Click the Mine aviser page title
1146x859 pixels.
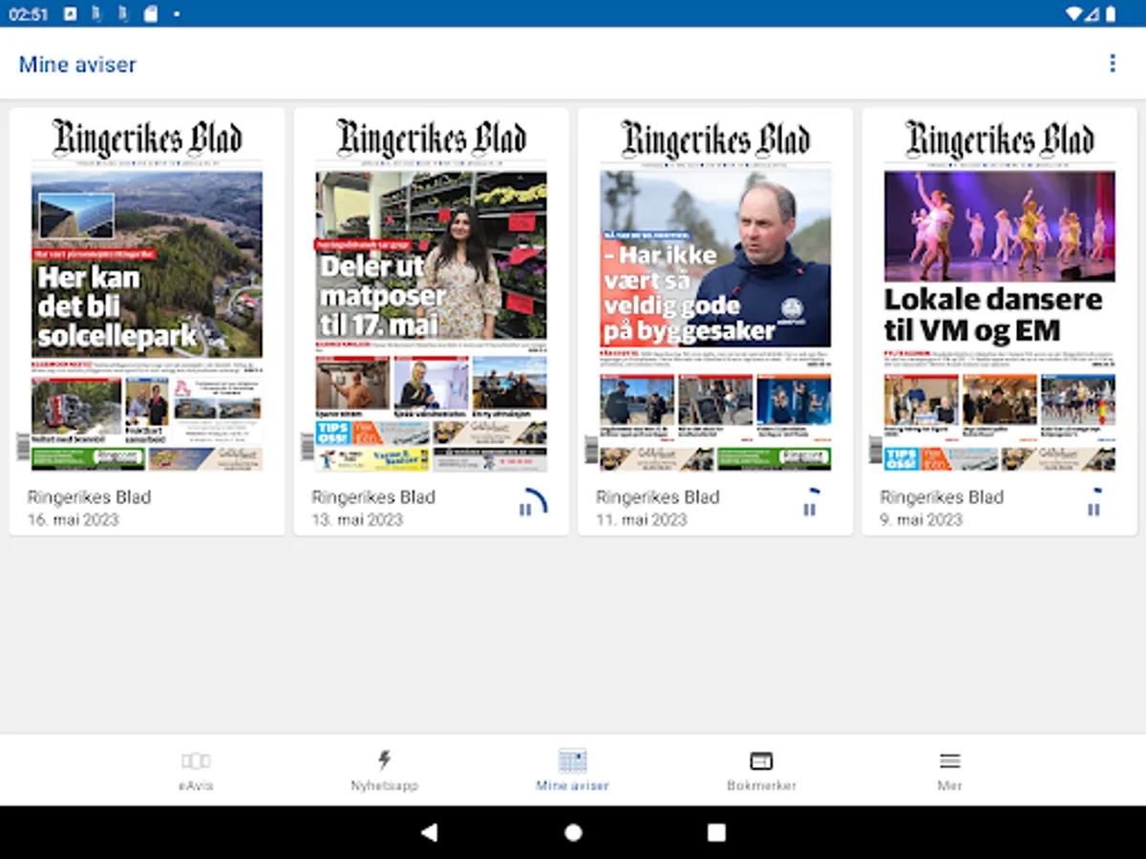(77, 65)
